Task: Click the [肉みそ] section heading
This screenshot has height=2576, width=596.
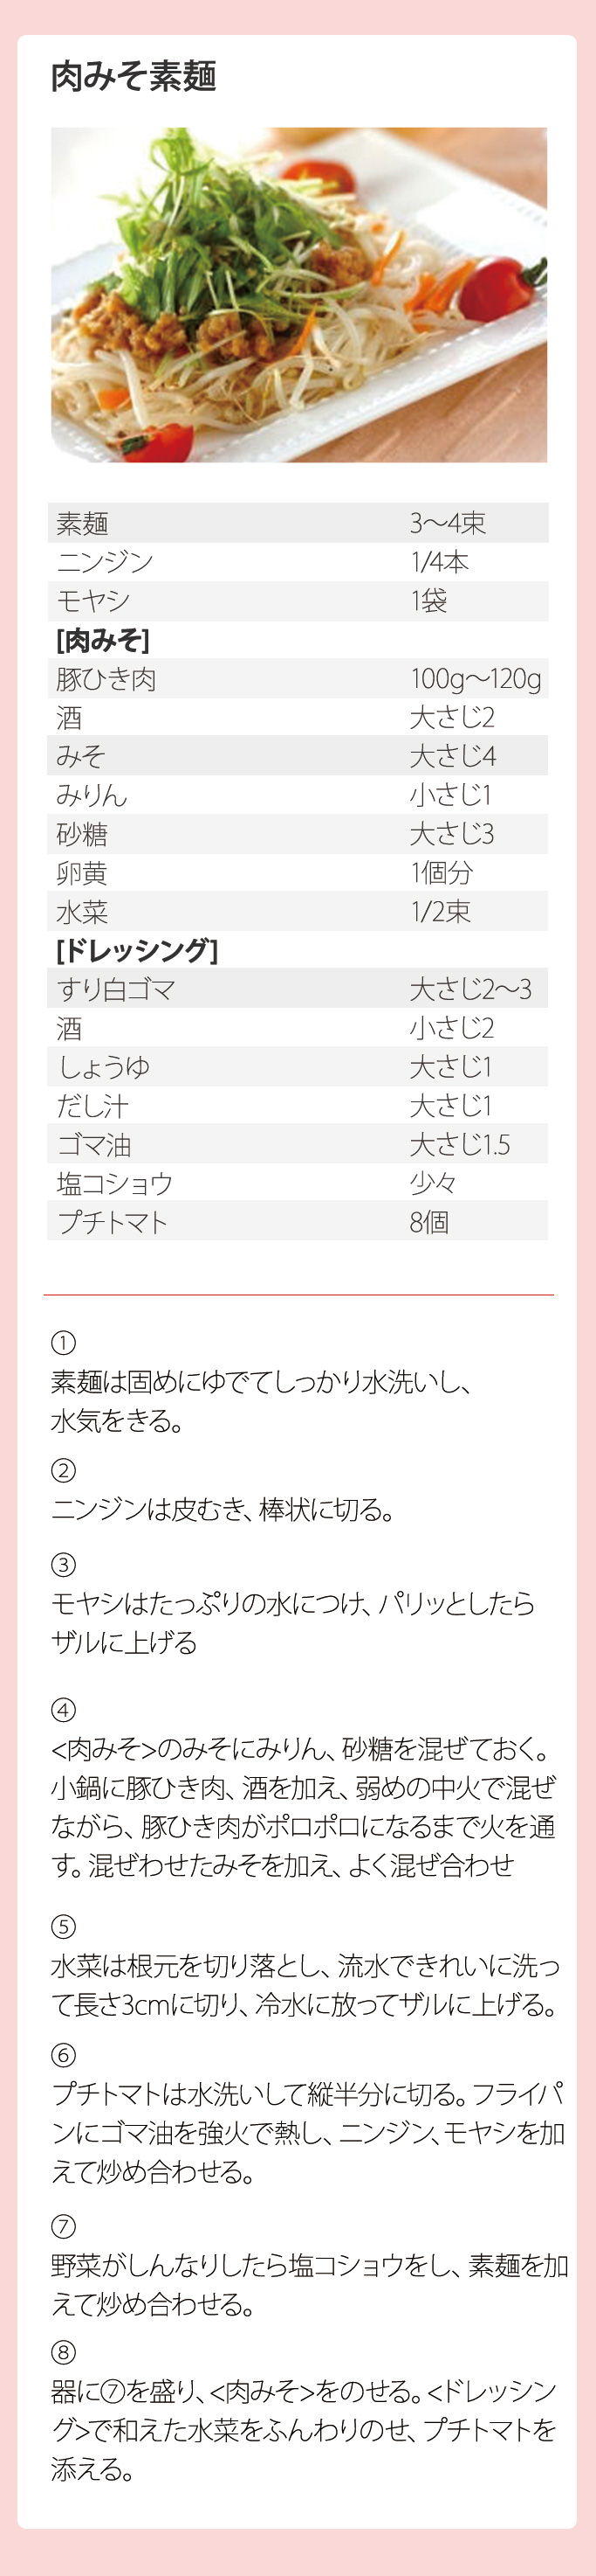Action: tap(103, 640)
